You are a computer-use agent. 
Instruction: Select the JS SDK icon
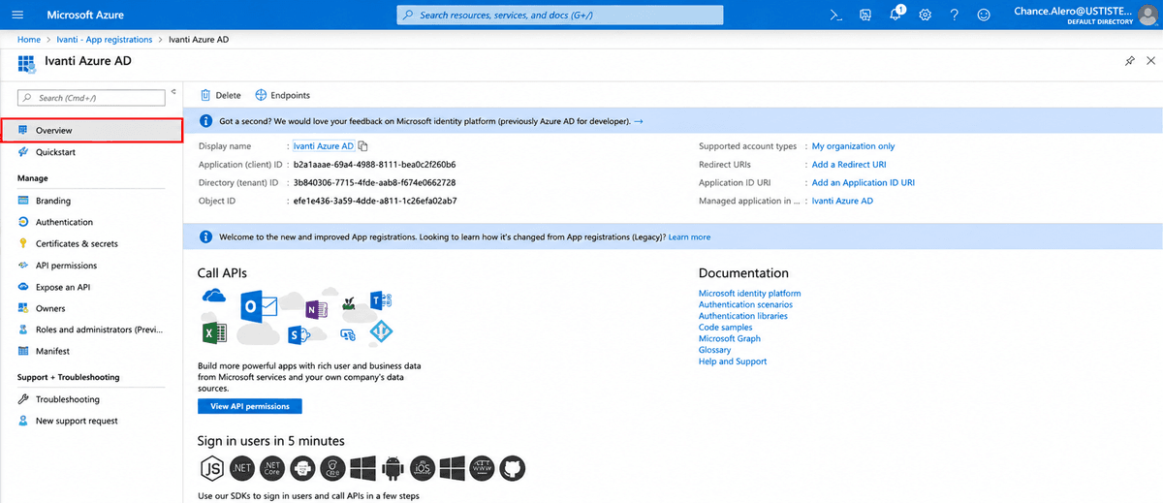pyautogui.click(x=211, y=469)
